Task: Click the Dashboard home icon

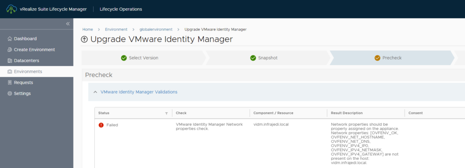Action: 10,39
